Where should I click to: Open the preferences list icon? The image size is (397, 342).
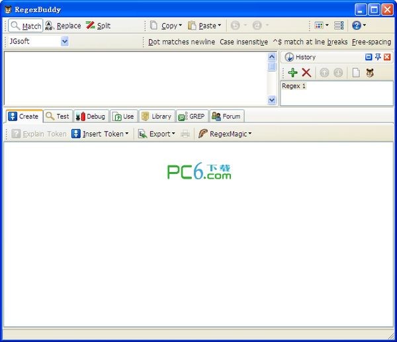339,25
